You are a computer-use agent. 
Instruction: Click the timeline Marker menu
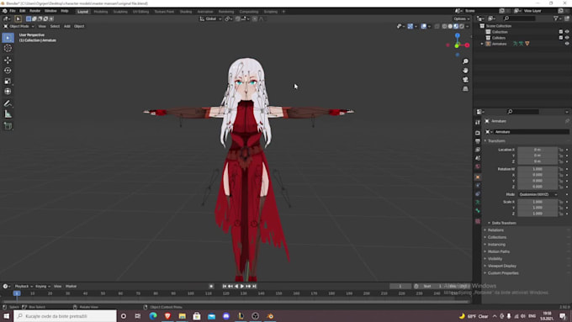(x=71, y=286)
